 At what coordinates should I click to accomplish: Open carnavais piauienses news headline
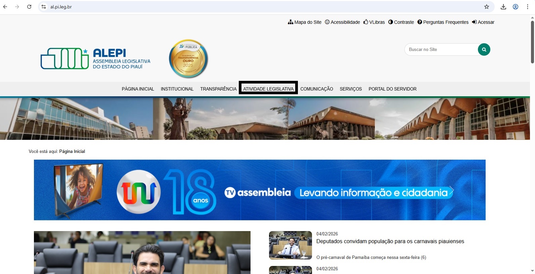[x=390, y=241]
